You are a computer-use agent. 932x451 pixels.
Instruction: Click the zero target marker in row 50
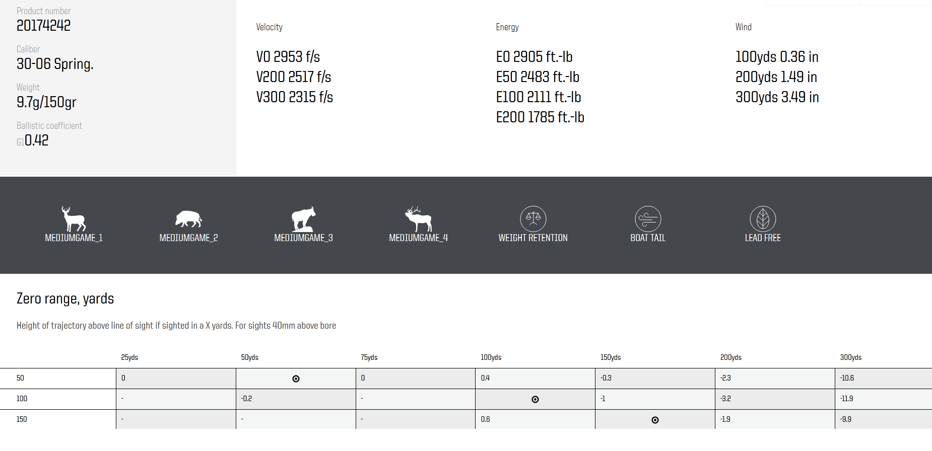coord(296,379)
